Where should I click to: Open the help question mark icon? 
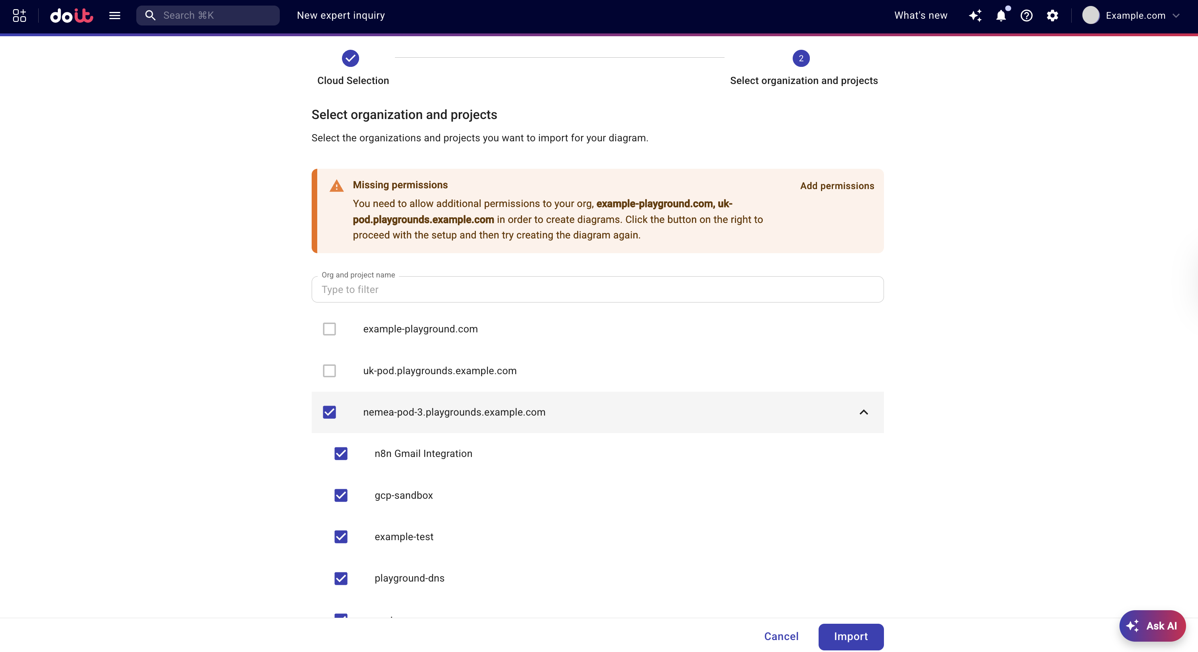(1027, 15)
